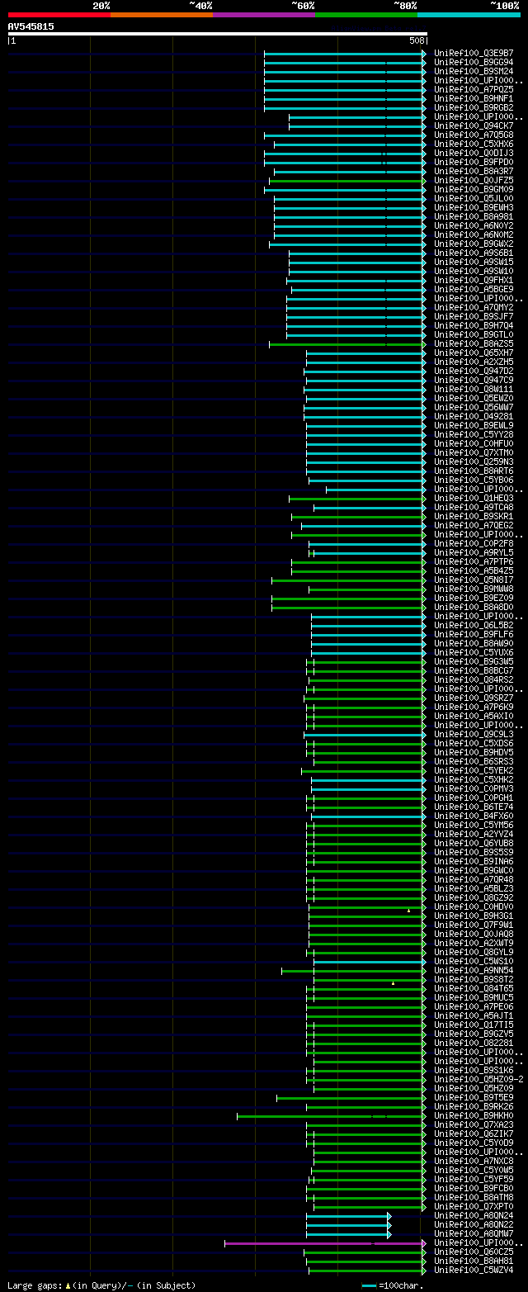528x1292 pixels.
Task: Open the UniRef100_B9HNF1 hit
Action: click(474, 99)
